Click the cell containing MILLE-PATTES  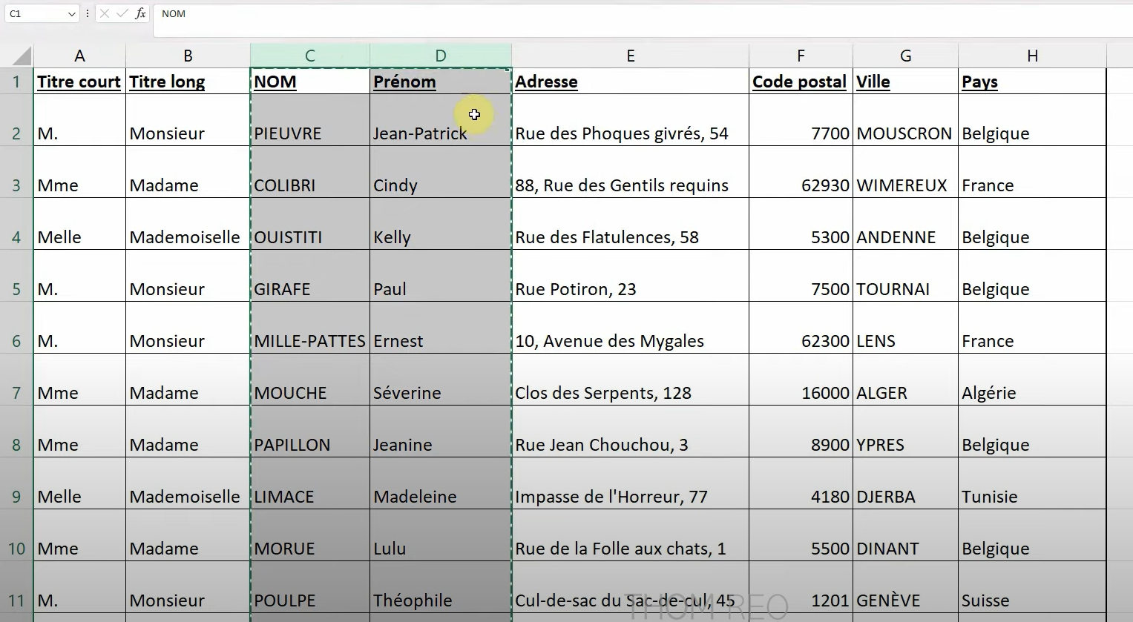[310, 328]
